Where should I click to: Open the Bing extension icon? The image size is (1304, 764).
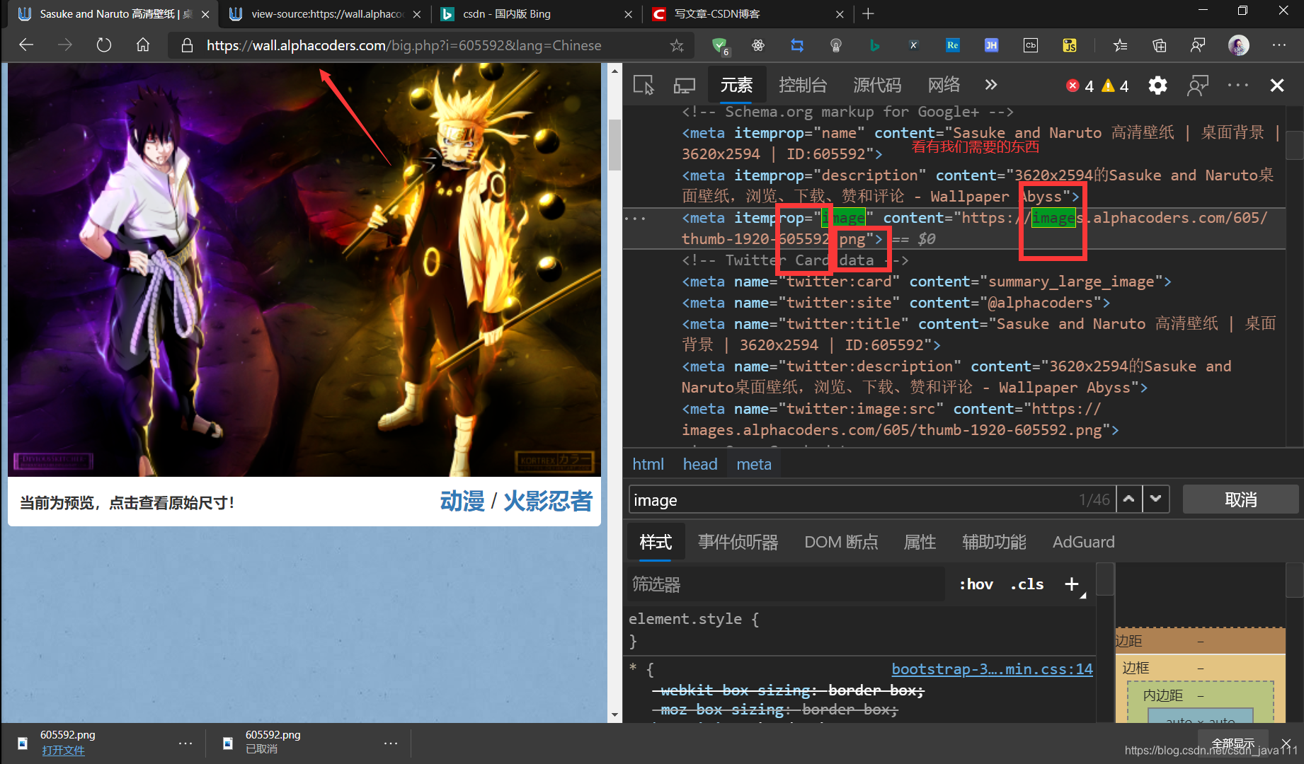pyautogui.click(x=874, y=45)
